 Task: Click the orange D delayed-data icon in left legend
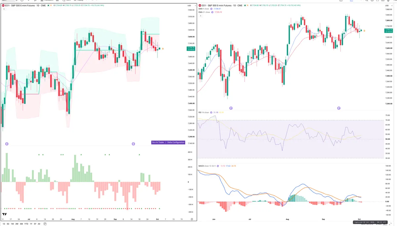pos(51,6)
